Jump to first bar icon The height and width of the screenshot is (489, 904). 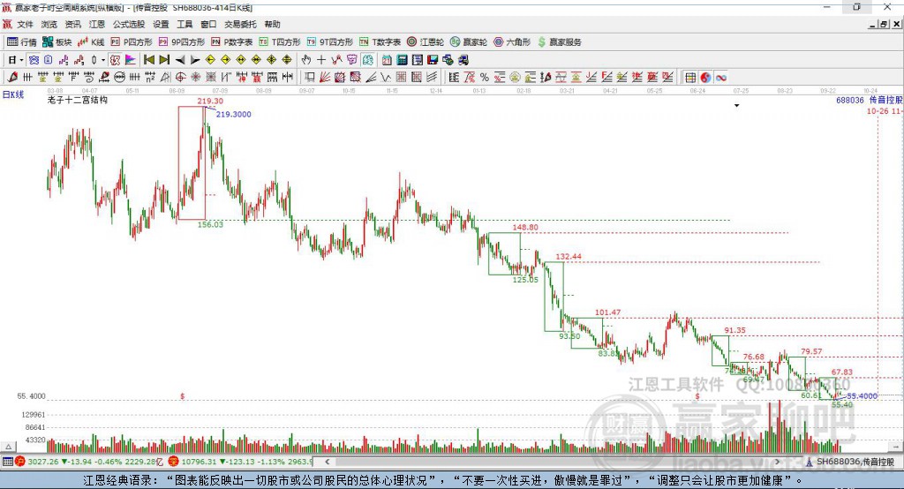(x=148, y=60)
